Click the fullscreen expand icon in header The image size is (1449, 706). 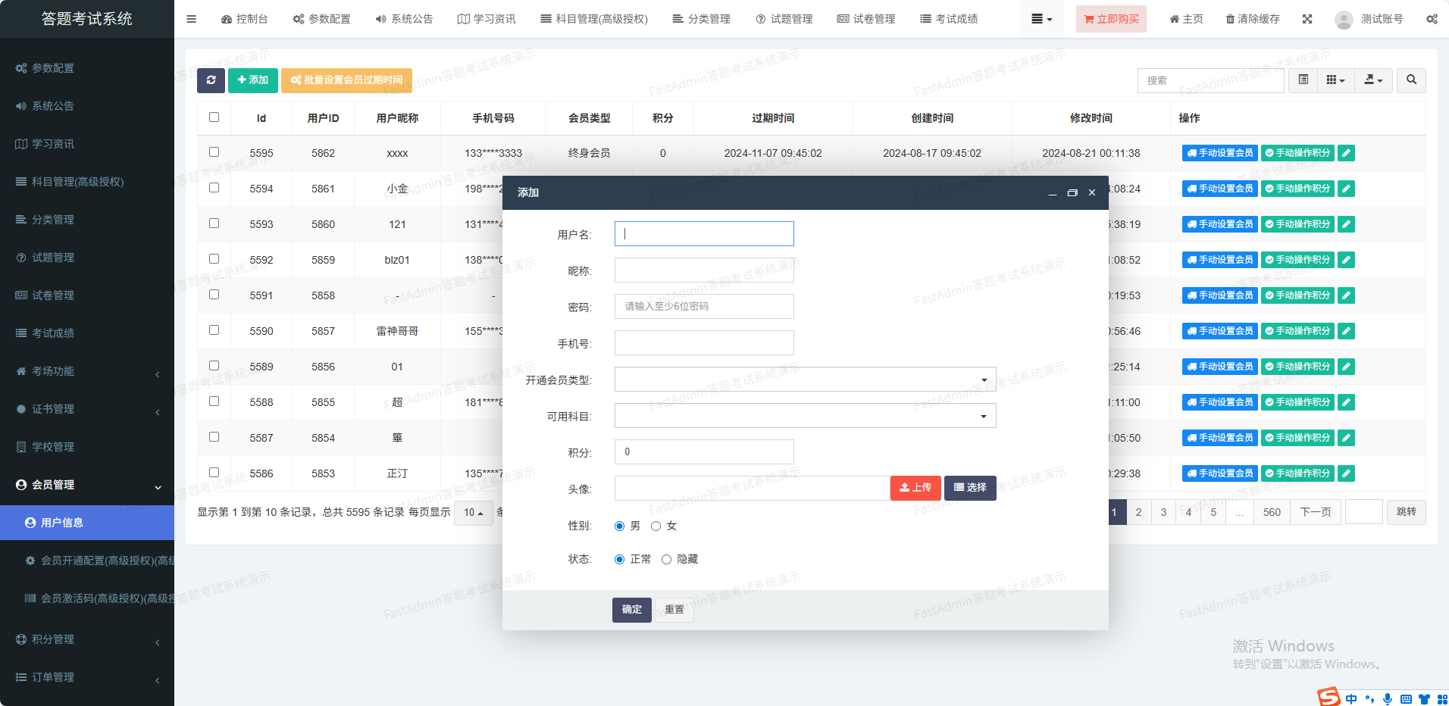coord(1307,19)
